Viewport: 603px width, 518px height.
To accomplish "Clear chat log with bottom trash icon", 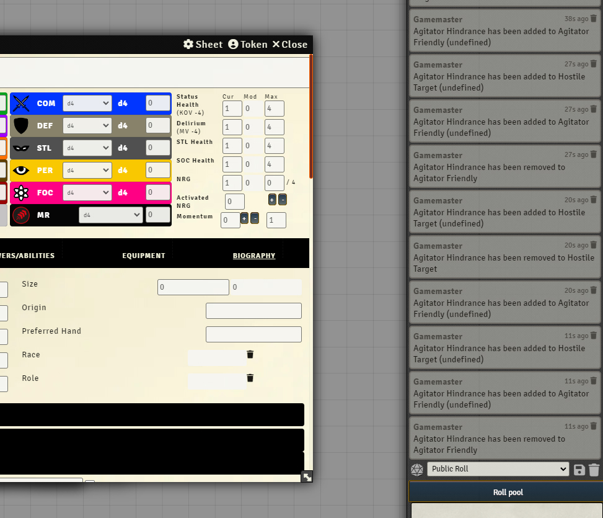I will coord(594,470).
